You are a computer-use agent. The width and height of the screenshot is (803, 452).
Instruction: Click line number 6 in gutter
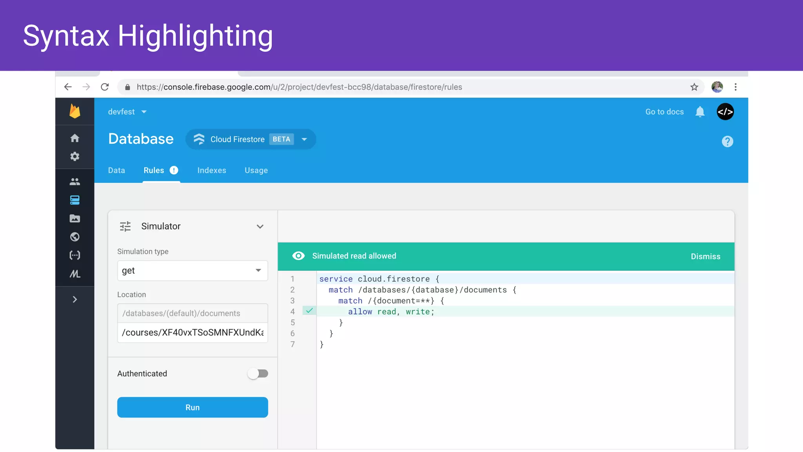292,334
